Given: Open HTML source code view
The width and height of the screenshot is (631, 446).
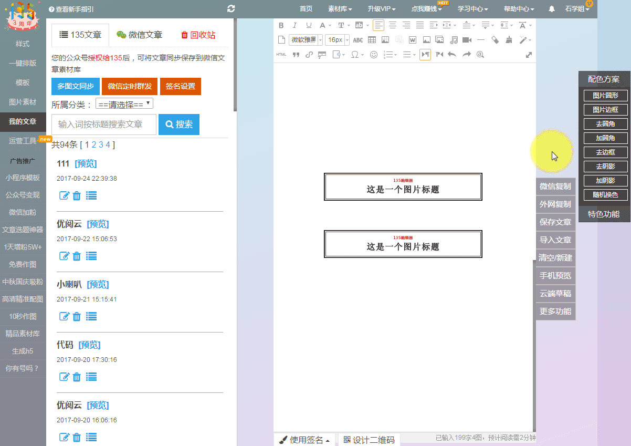Looking at the screenshot, I should 281,55.
